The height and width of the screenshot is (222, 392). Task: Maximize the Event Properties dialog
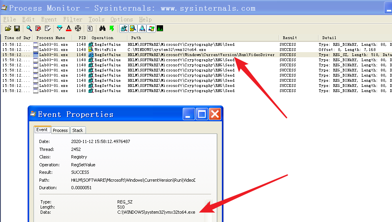pyautogui.click(x=202, y=114)
